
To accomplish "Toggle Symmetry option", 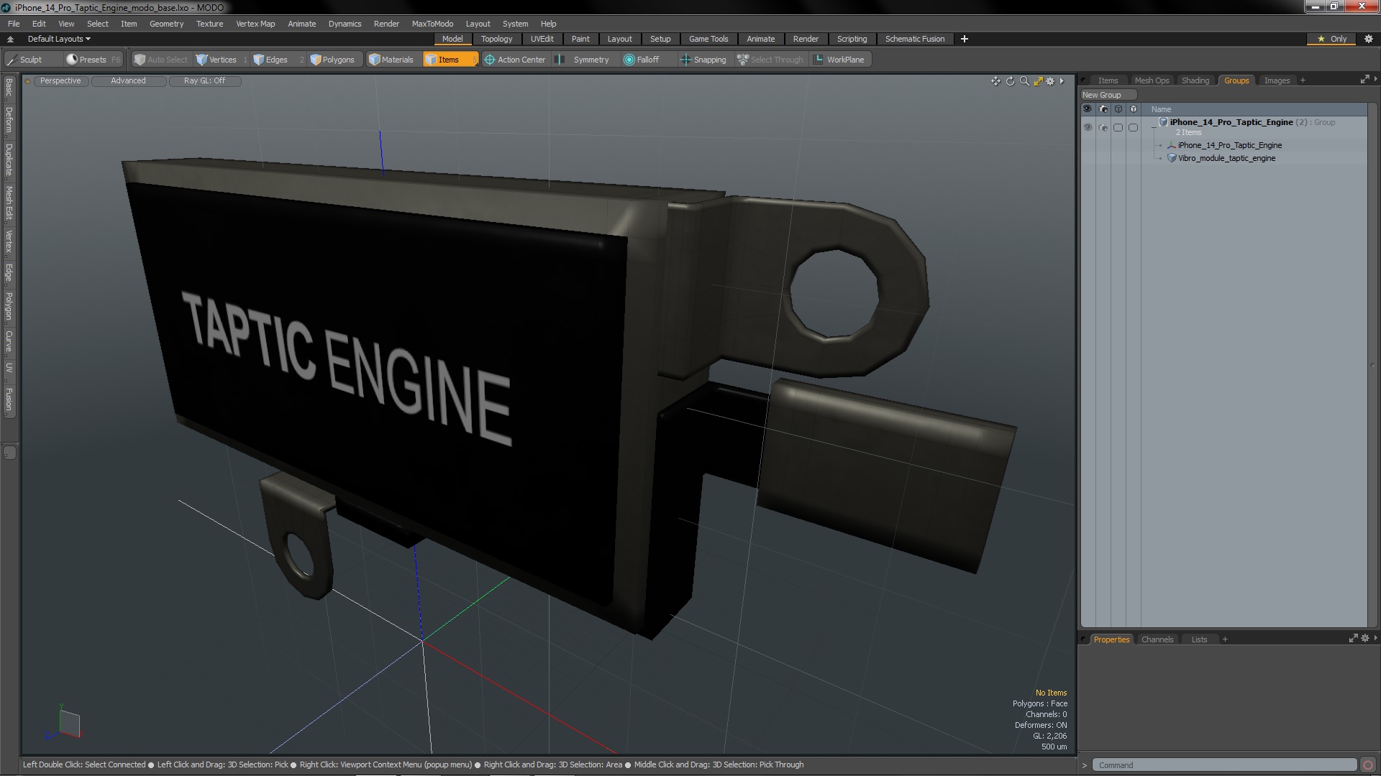I will 583,60.
